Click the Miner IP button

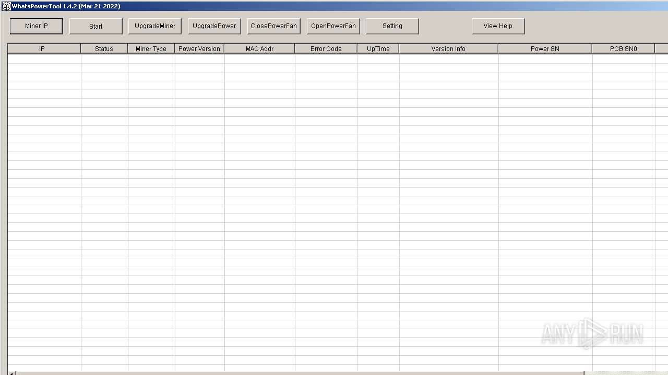click(x=37, y=26)
